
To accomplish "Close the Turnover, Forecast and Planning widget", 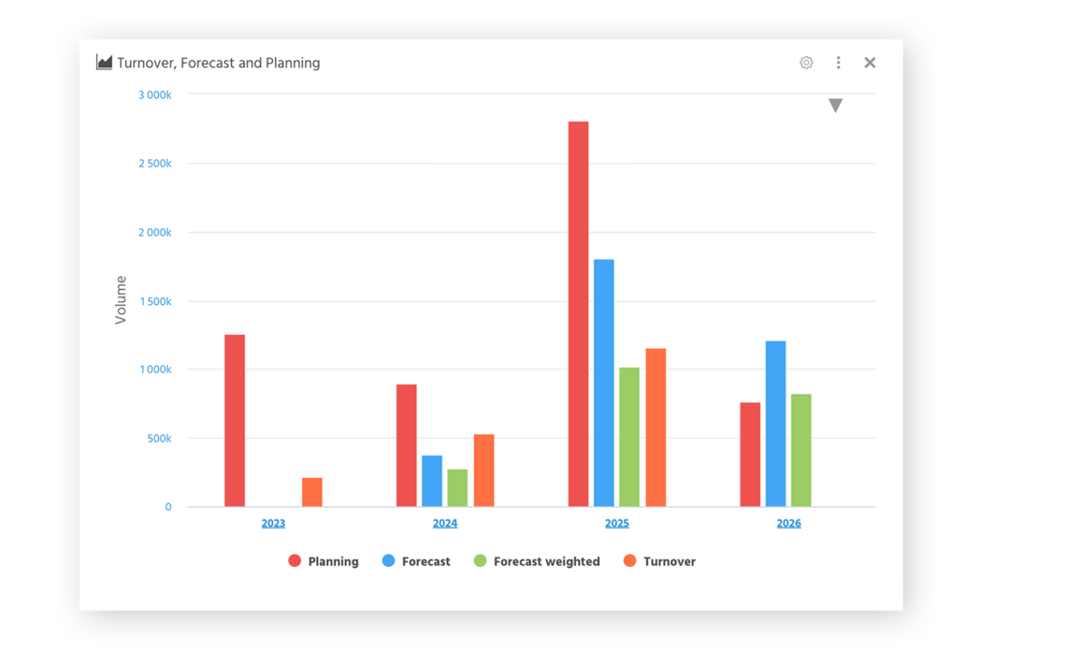I will click(x=870, y=63).
